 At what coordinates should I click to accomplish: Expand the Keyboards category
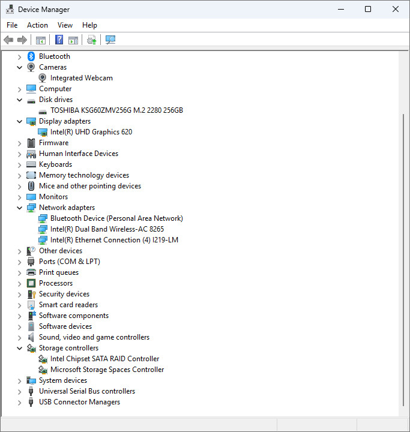pyautogui.click(x=19, y=165)
